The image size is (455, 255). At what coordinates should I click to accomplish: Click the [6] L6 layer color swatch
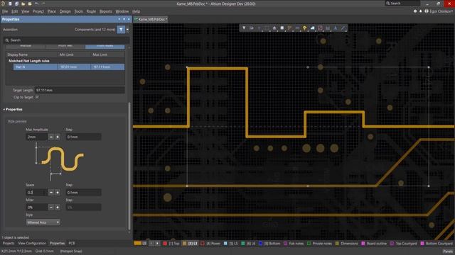(243, 244)
